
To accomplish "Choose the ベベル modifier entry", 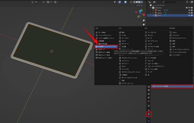I will [123, 35].
